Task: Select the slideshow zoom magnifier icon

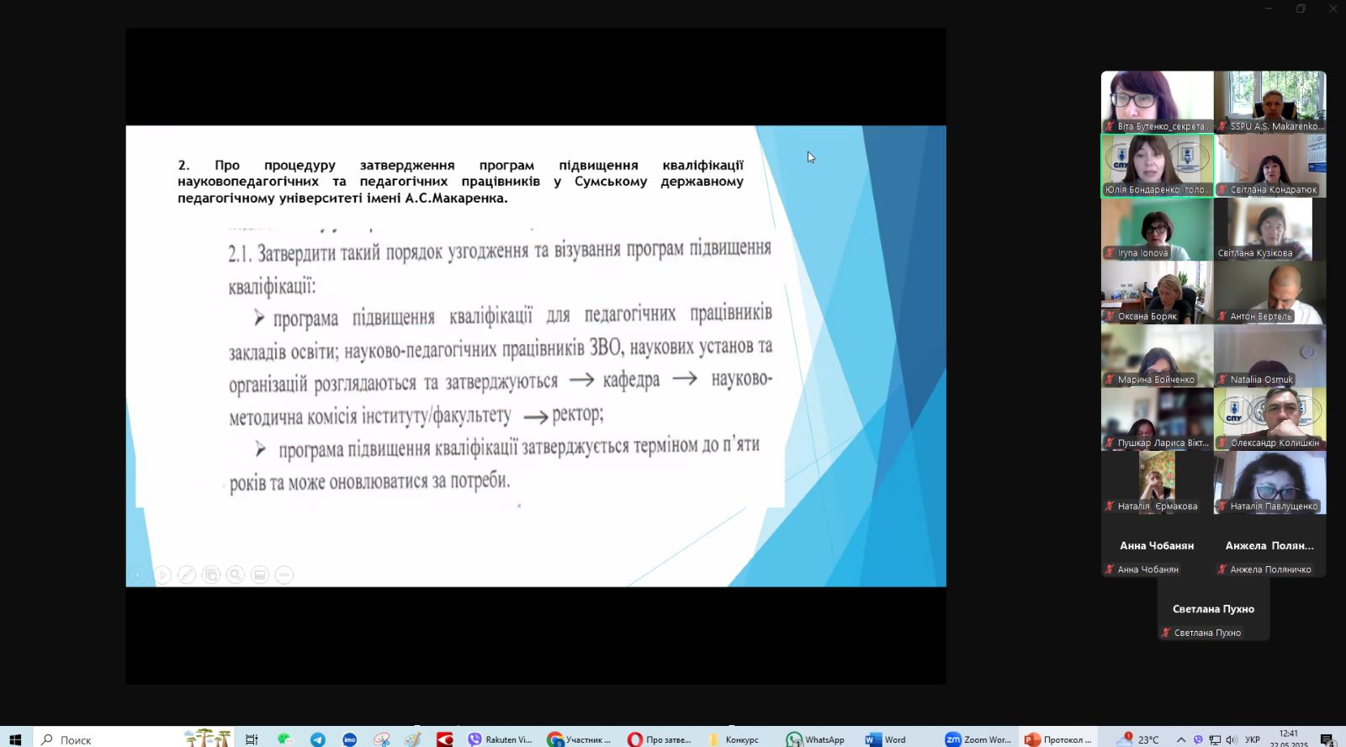Action: pos(236,575)
